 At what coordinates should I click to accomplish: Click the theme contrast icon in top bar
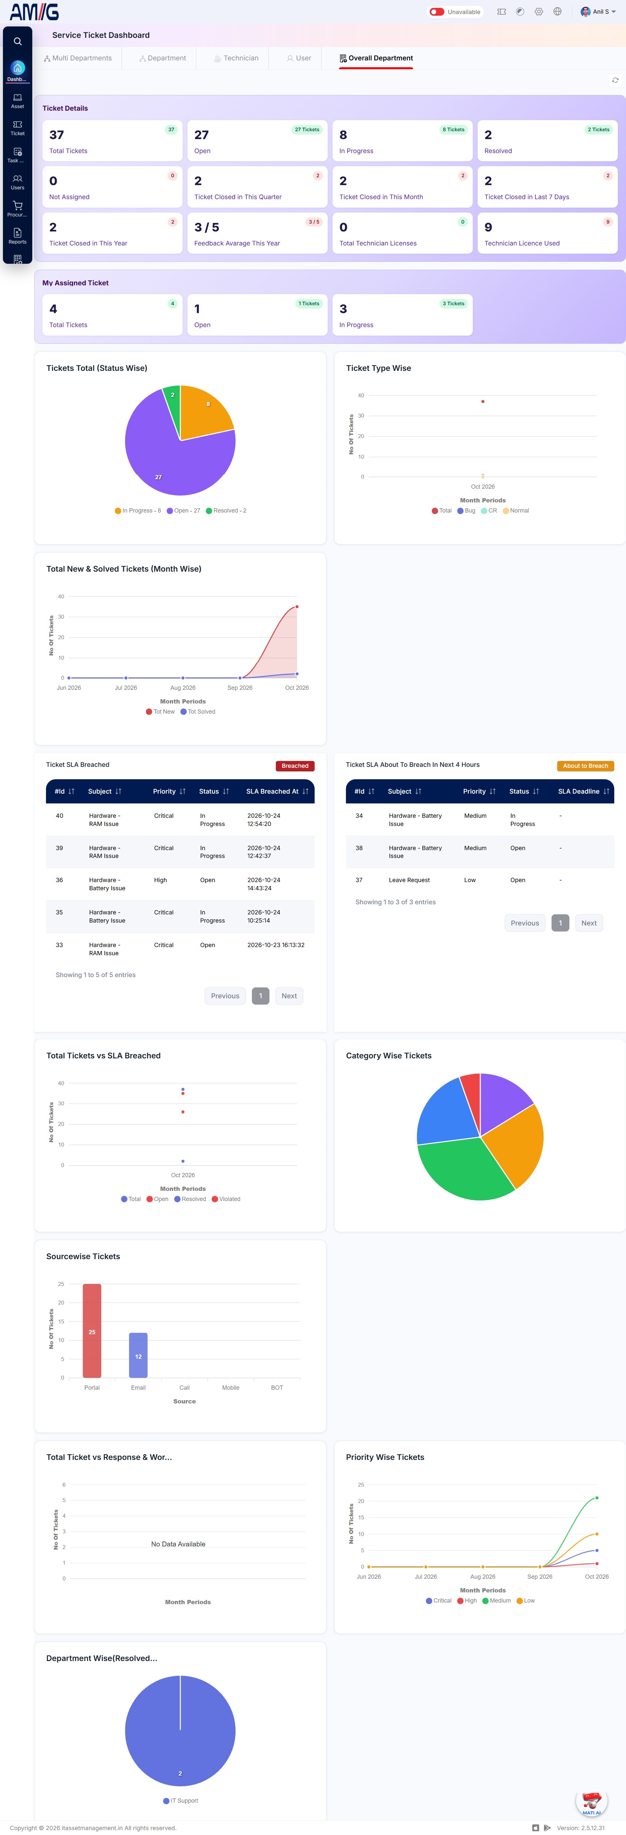pos(520,11)
